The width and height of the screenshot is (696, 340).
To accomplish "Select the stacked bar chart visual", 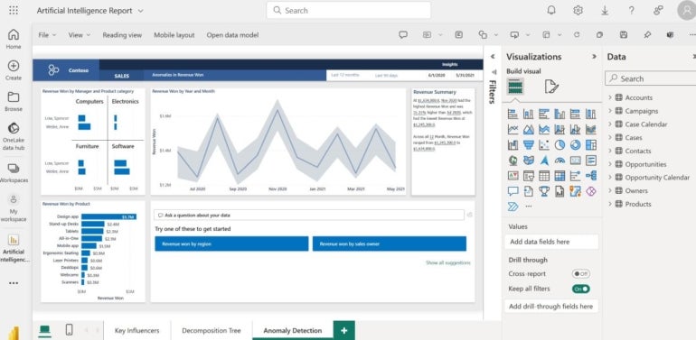I will [x=513, y=115].
